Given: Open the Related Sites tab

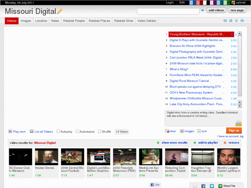Looking at the screenshot, I should (124, 21).
